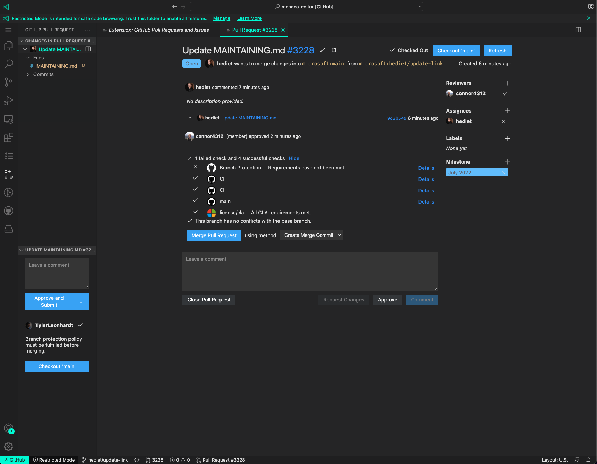Open the Search view
The width and height of the screenshot is (597, 464).
pyautogui.click(x=8, y=64)
